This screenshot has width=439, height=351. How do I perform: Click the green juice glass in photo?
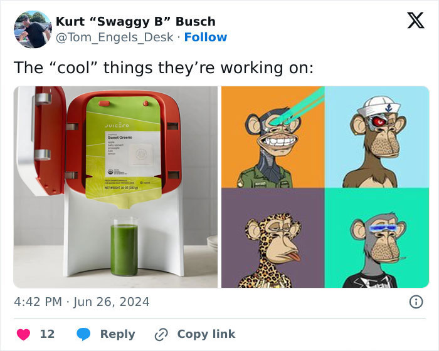[124, 246]
